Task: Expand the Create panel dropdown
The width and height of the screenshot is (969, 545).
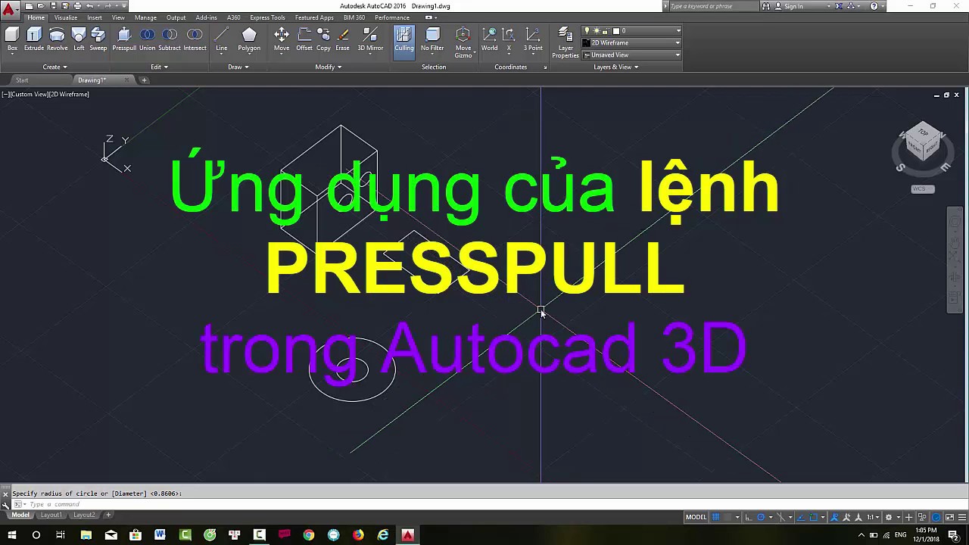Action: coord(55,67)
